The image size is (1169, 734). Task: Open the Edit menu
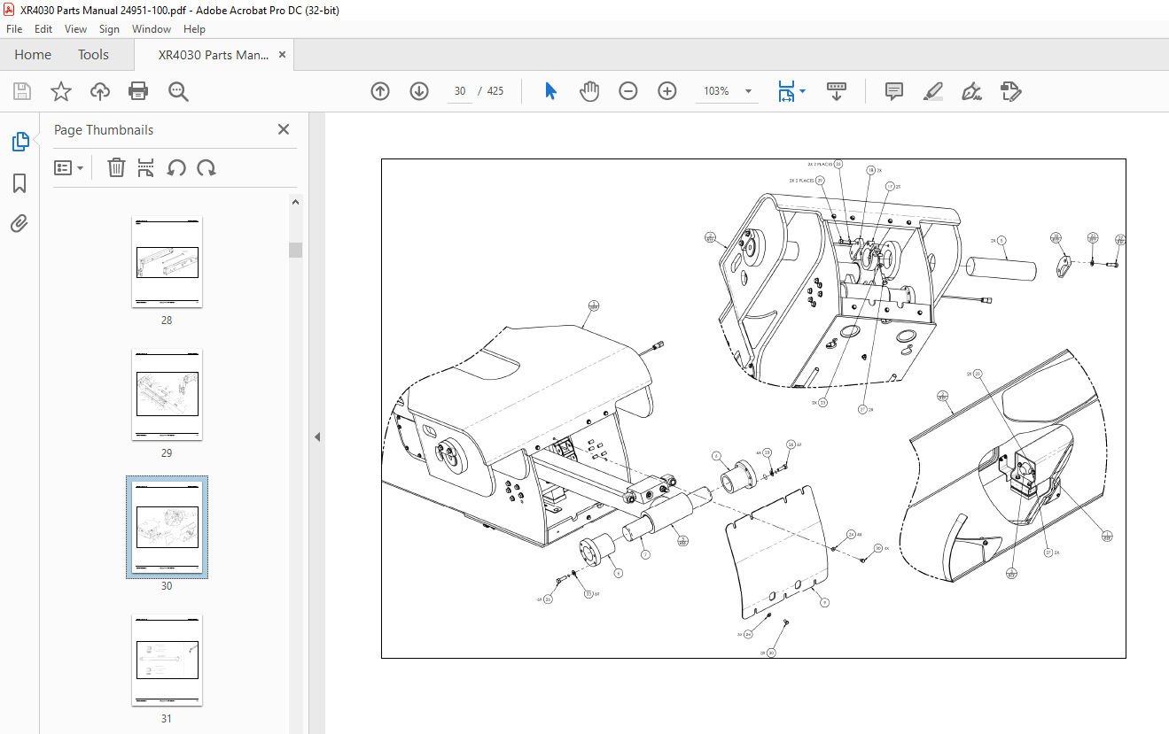(x=43, y=29)
